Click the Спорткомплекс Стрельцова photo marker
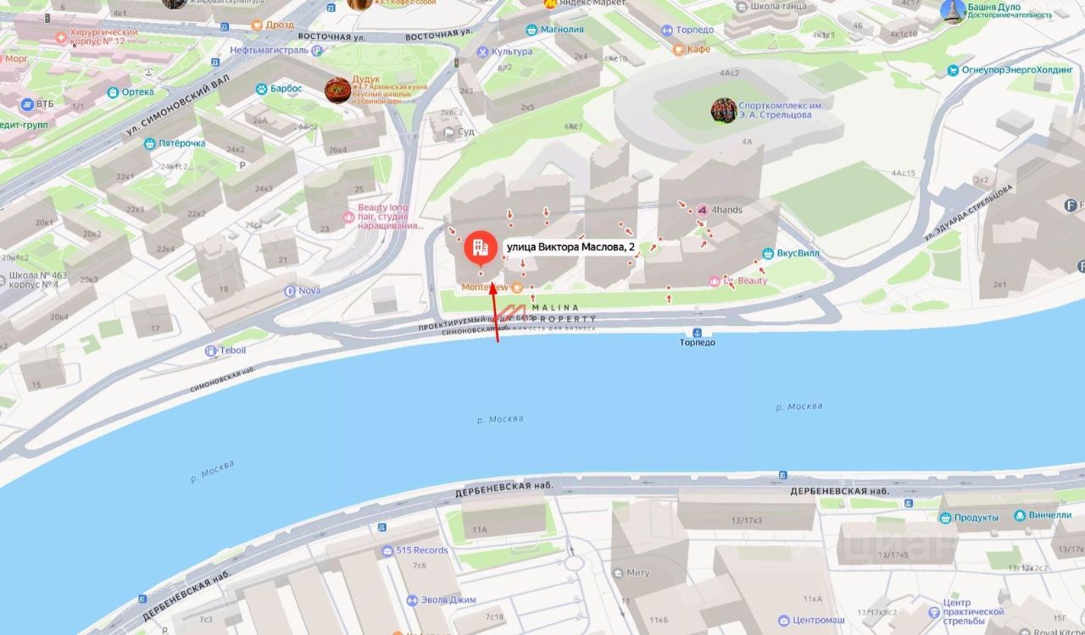The image size is (1085, 635). pos(724,111)
